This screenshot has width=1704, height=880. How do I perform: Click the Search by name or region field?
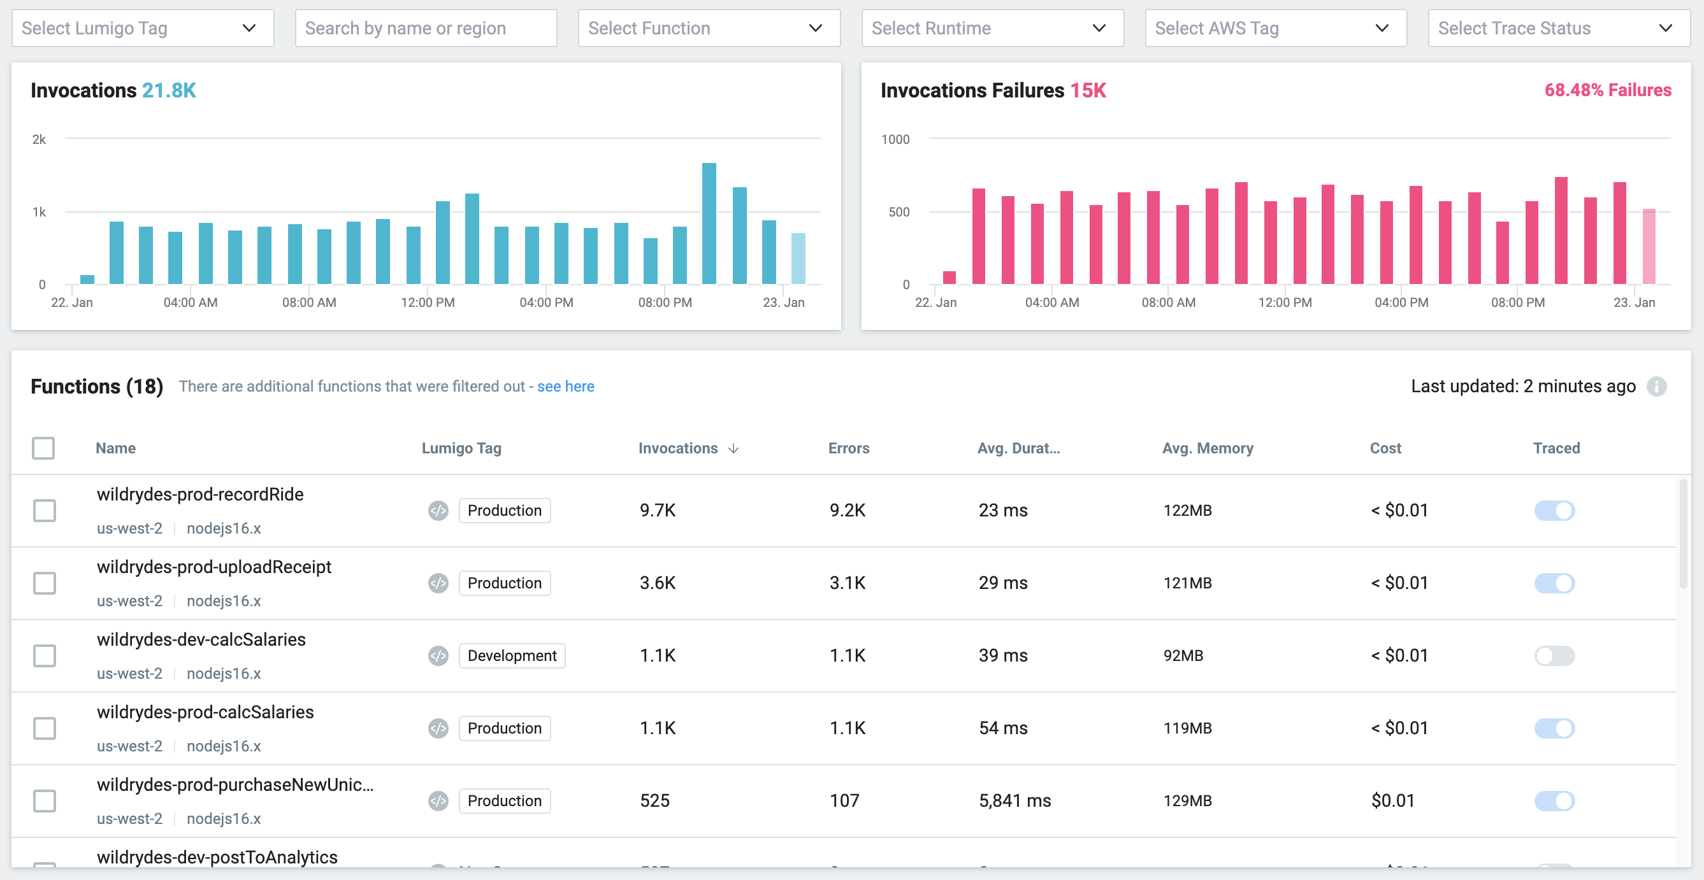425,29
